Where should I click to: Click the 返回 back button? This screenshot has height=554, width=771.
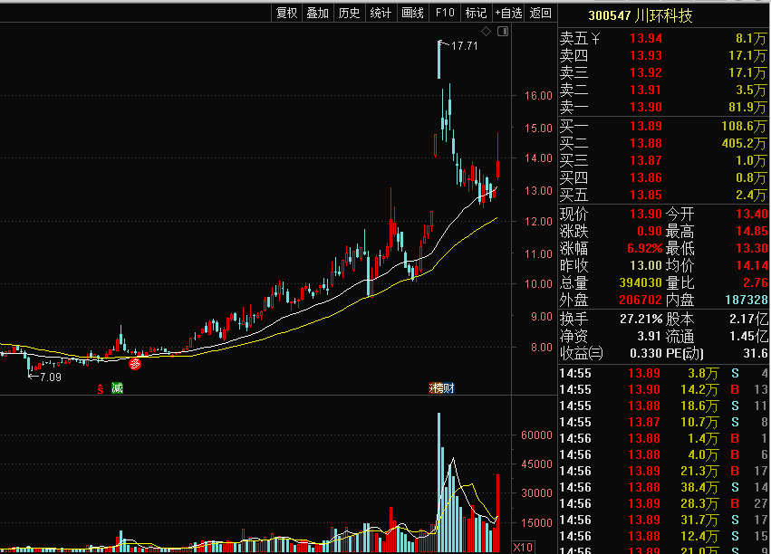point(540,13)
